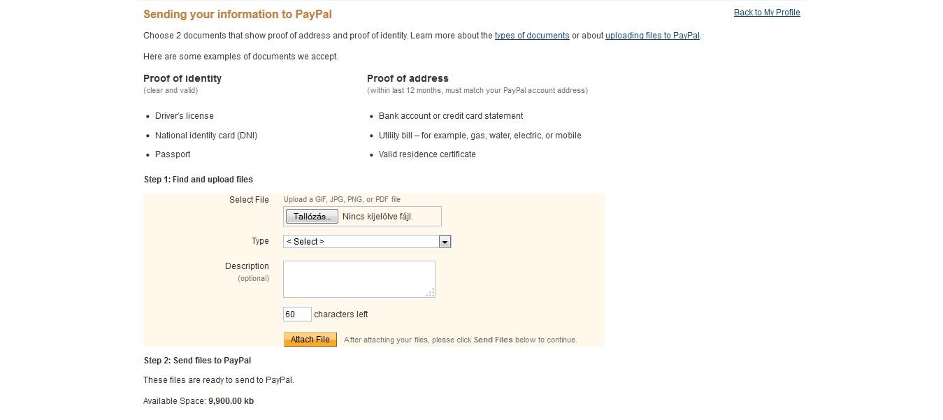Focus the Description text area
Image resolution: width=943 pixels, height=420 pixels.
pos(359,279)
